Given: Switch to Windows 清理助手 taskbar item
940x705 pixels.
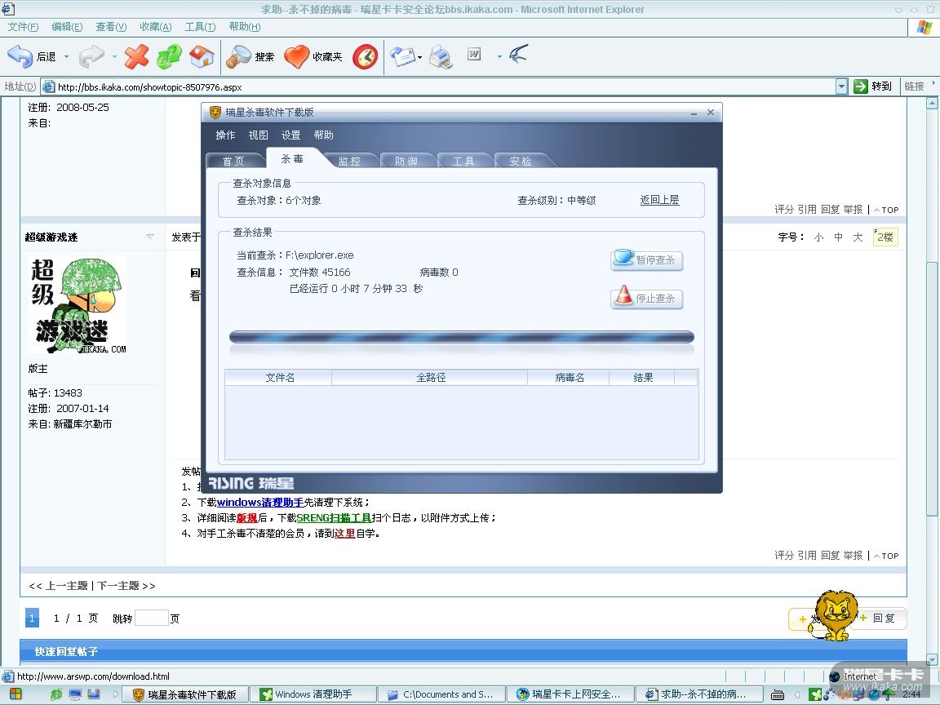Looking at the screenshot, I should [x=313, y=694].
